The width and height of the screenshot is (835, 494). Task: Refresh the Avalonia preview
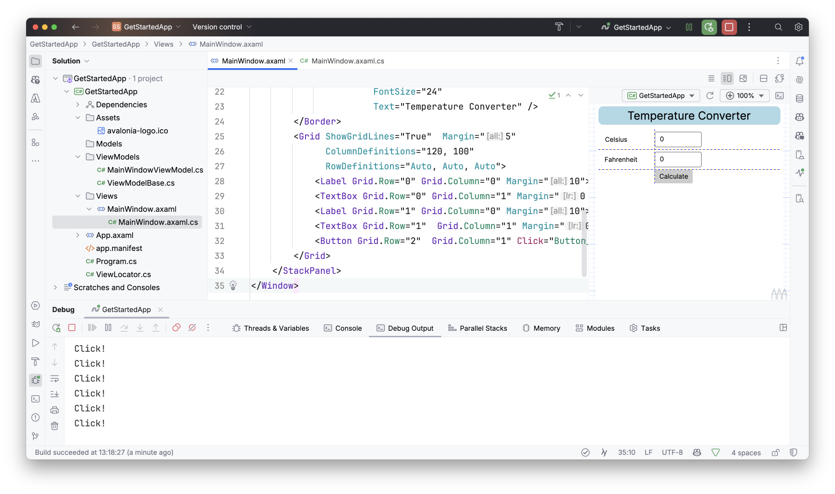710,96
